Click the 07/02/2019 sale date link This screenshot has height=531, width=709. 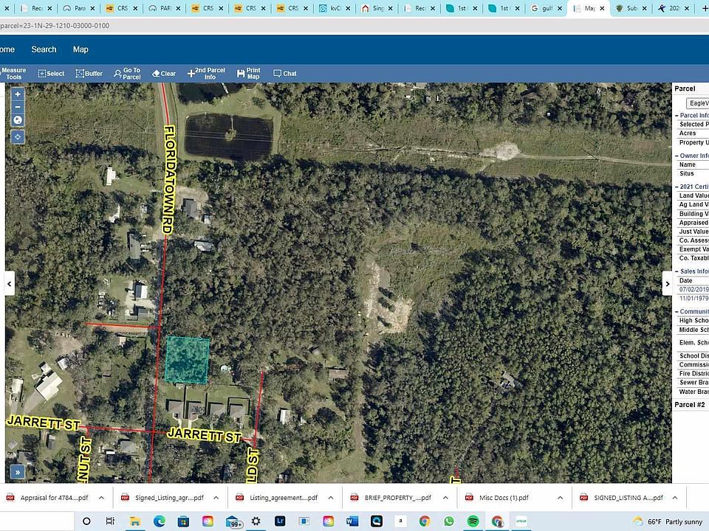point(693,289)
